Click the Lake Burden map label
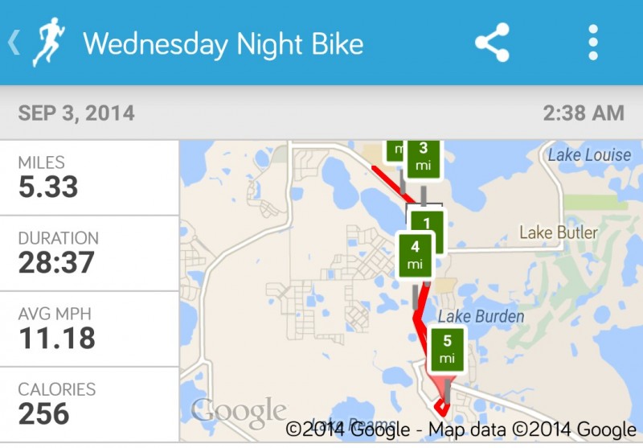Image resolution: width=643 pixels, height=448 pixels. pyautogui.click(x=481, y=316)
